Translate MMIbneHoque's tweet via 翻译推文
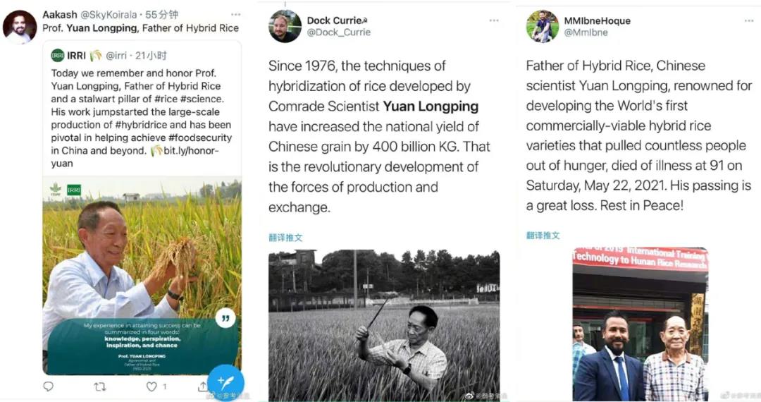Image resolution: width=761 pixels, height=402 pixels. (543, 235)
